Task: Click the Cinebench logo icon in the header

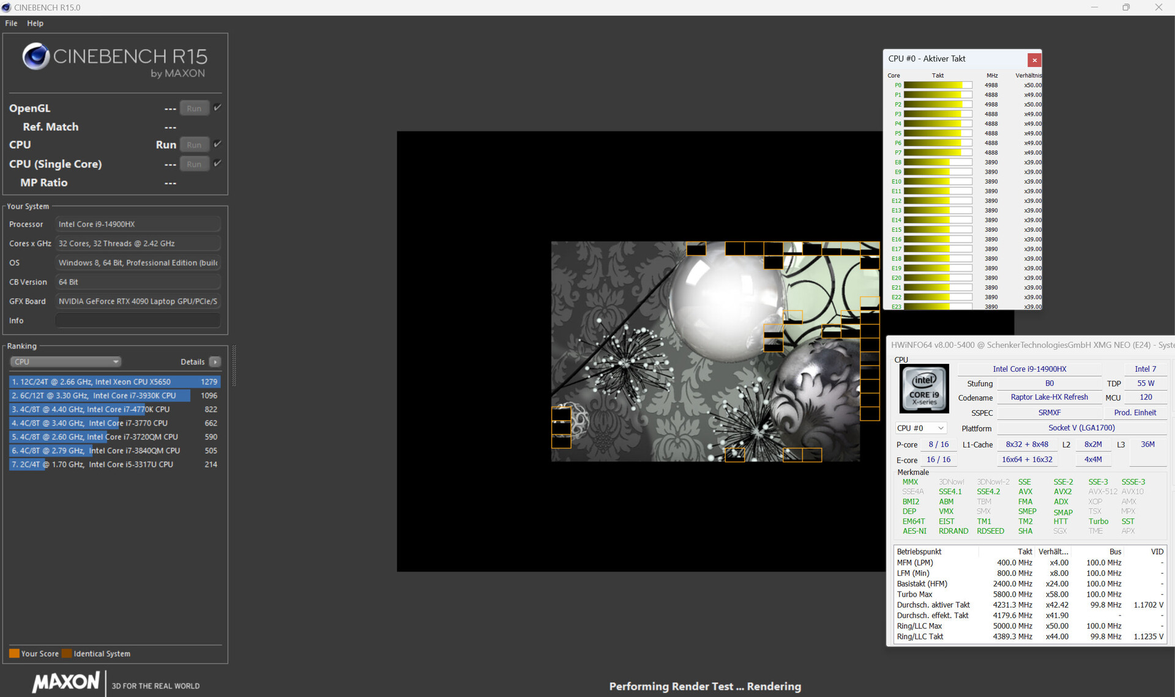Action: pos(36,56)
